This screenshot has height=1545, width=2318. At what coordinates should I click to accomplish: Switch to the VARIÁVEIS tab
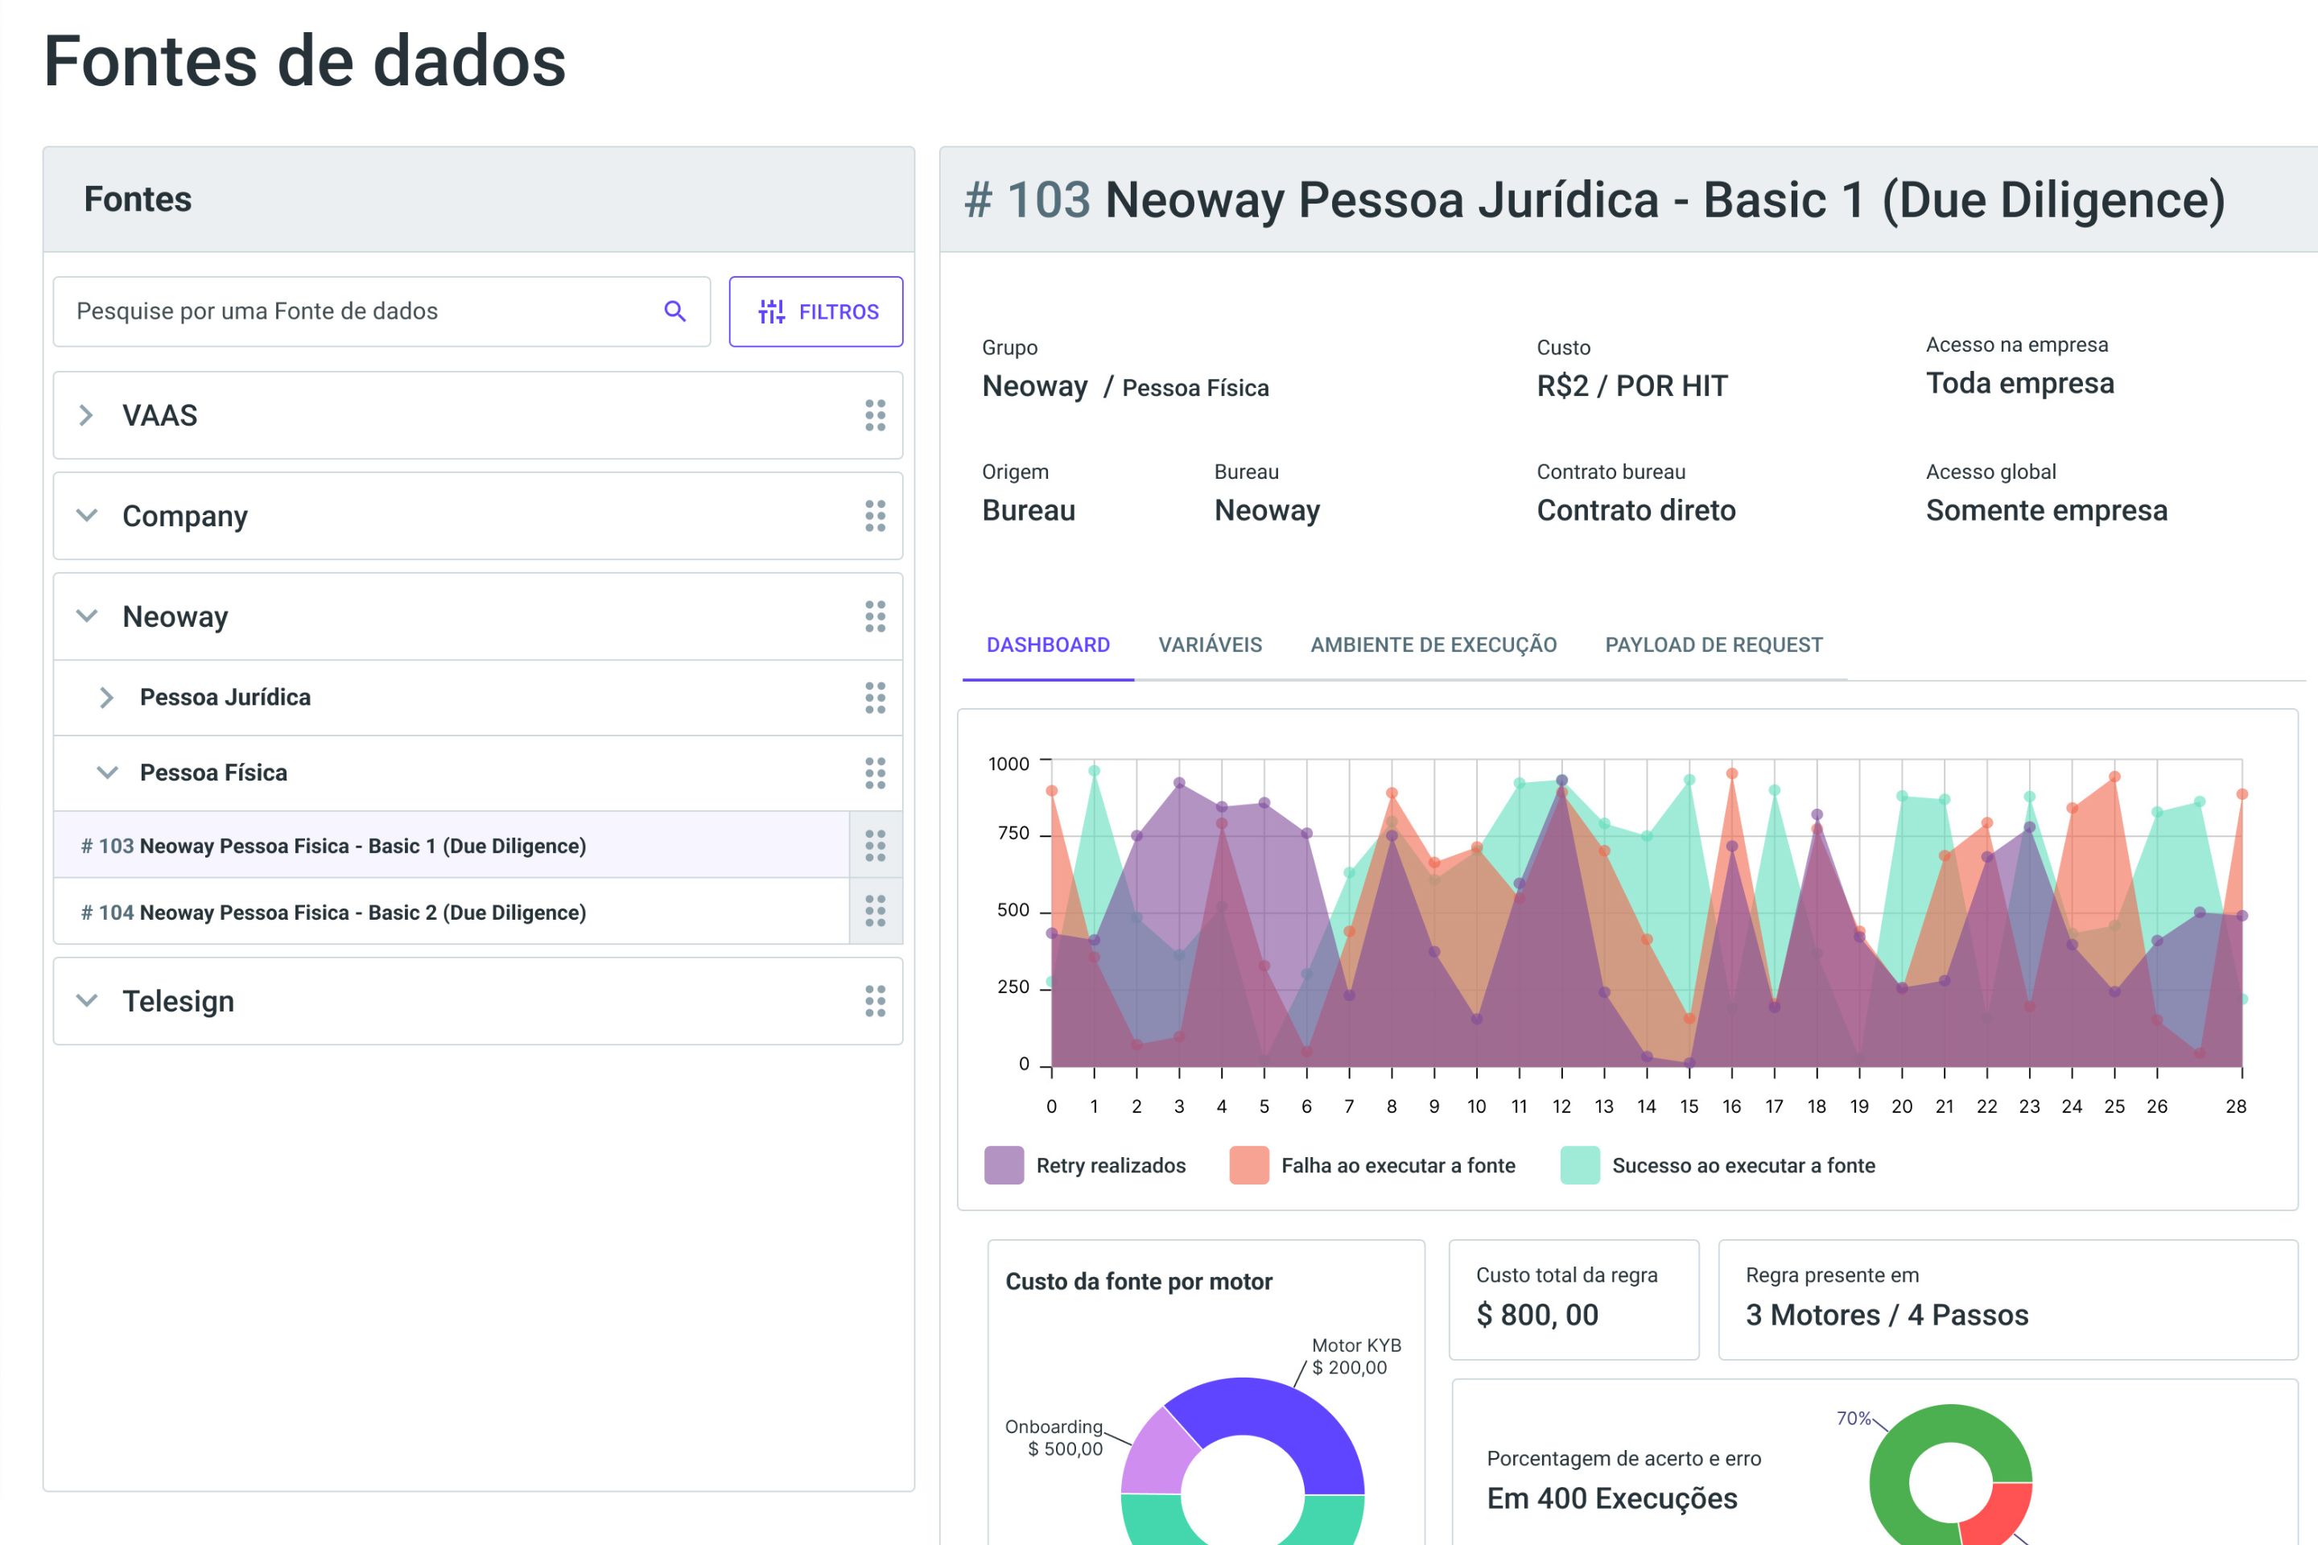[1209, 645]
